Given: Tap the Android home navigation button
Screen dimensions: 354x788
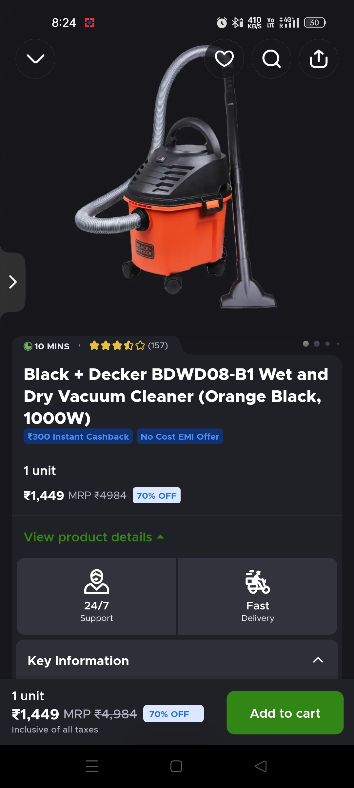Looking at the screenshot, I should [176, 766].
